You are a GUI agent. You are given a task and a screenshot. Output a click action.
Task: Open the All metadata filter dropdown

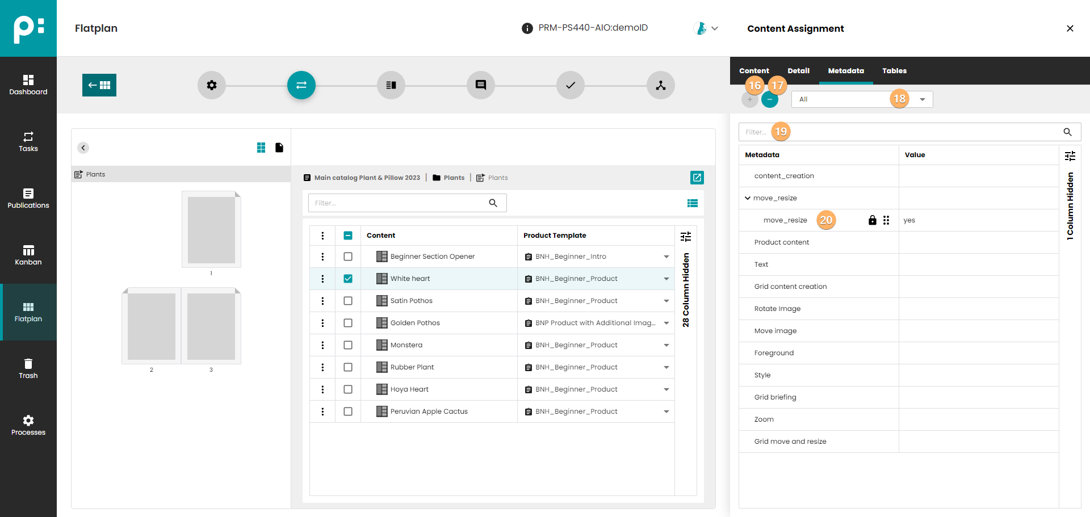[x=923, y=99]
